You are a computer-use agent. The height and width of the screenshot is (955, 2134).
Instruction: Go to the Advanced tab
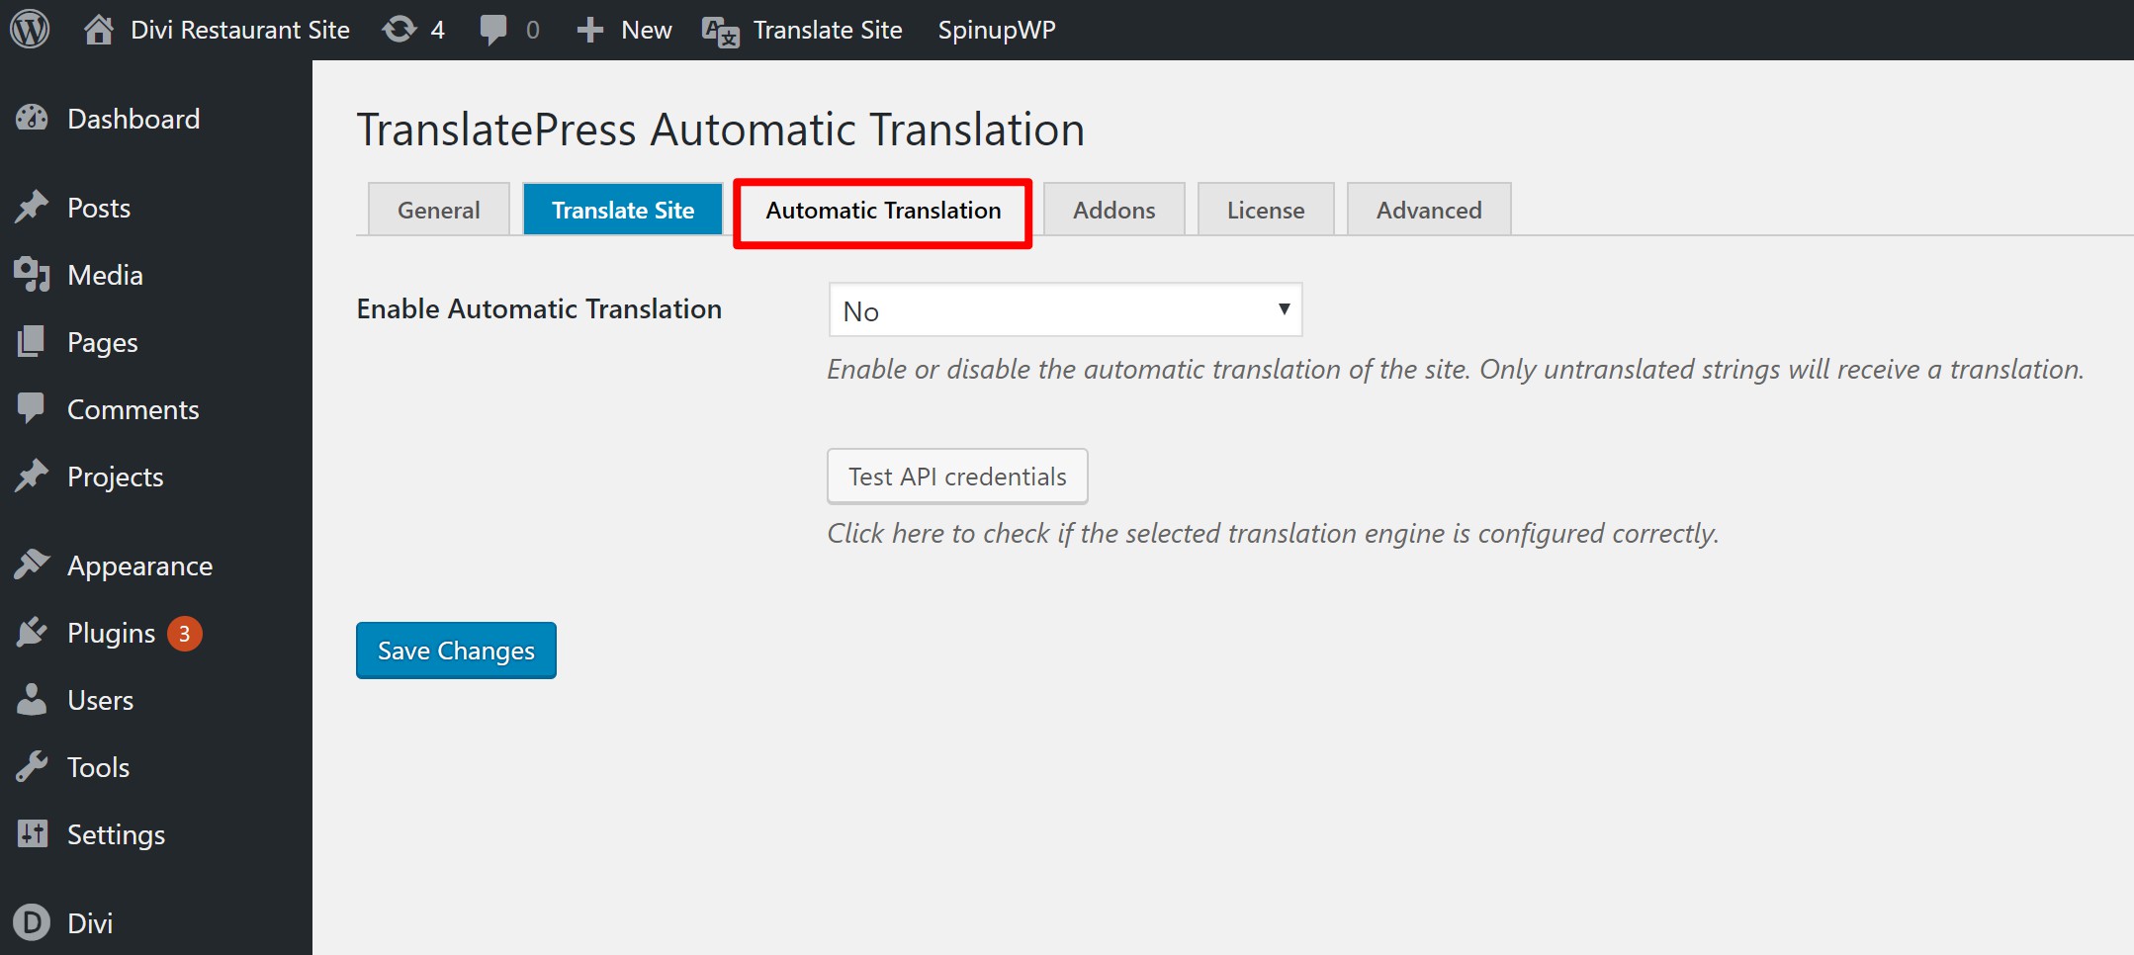pyautogui.click(x=1429, y=210)
